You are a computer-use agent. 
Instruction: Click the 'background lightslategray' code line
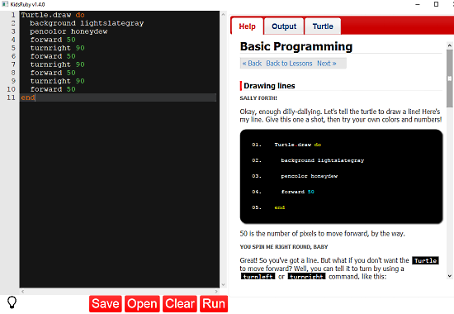(x=87, y=23)
